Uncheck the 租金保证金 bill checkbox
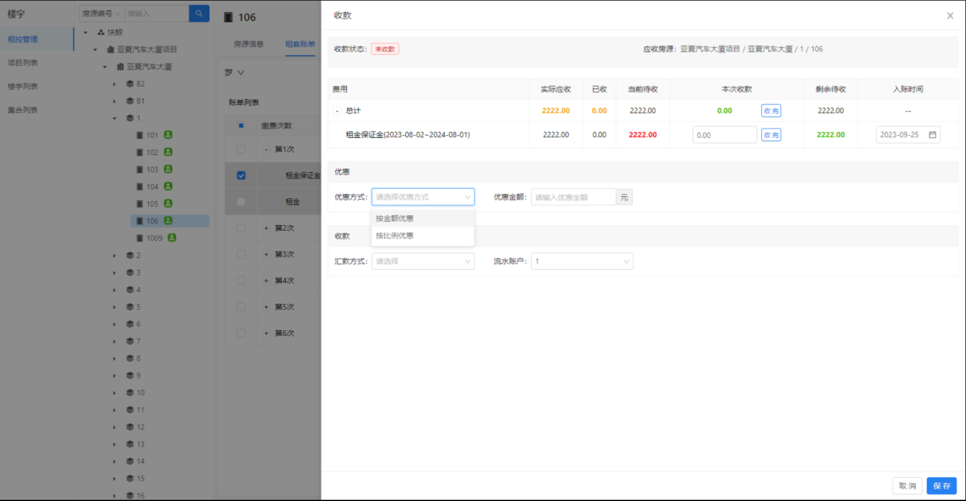 click(x=241, y=176)
